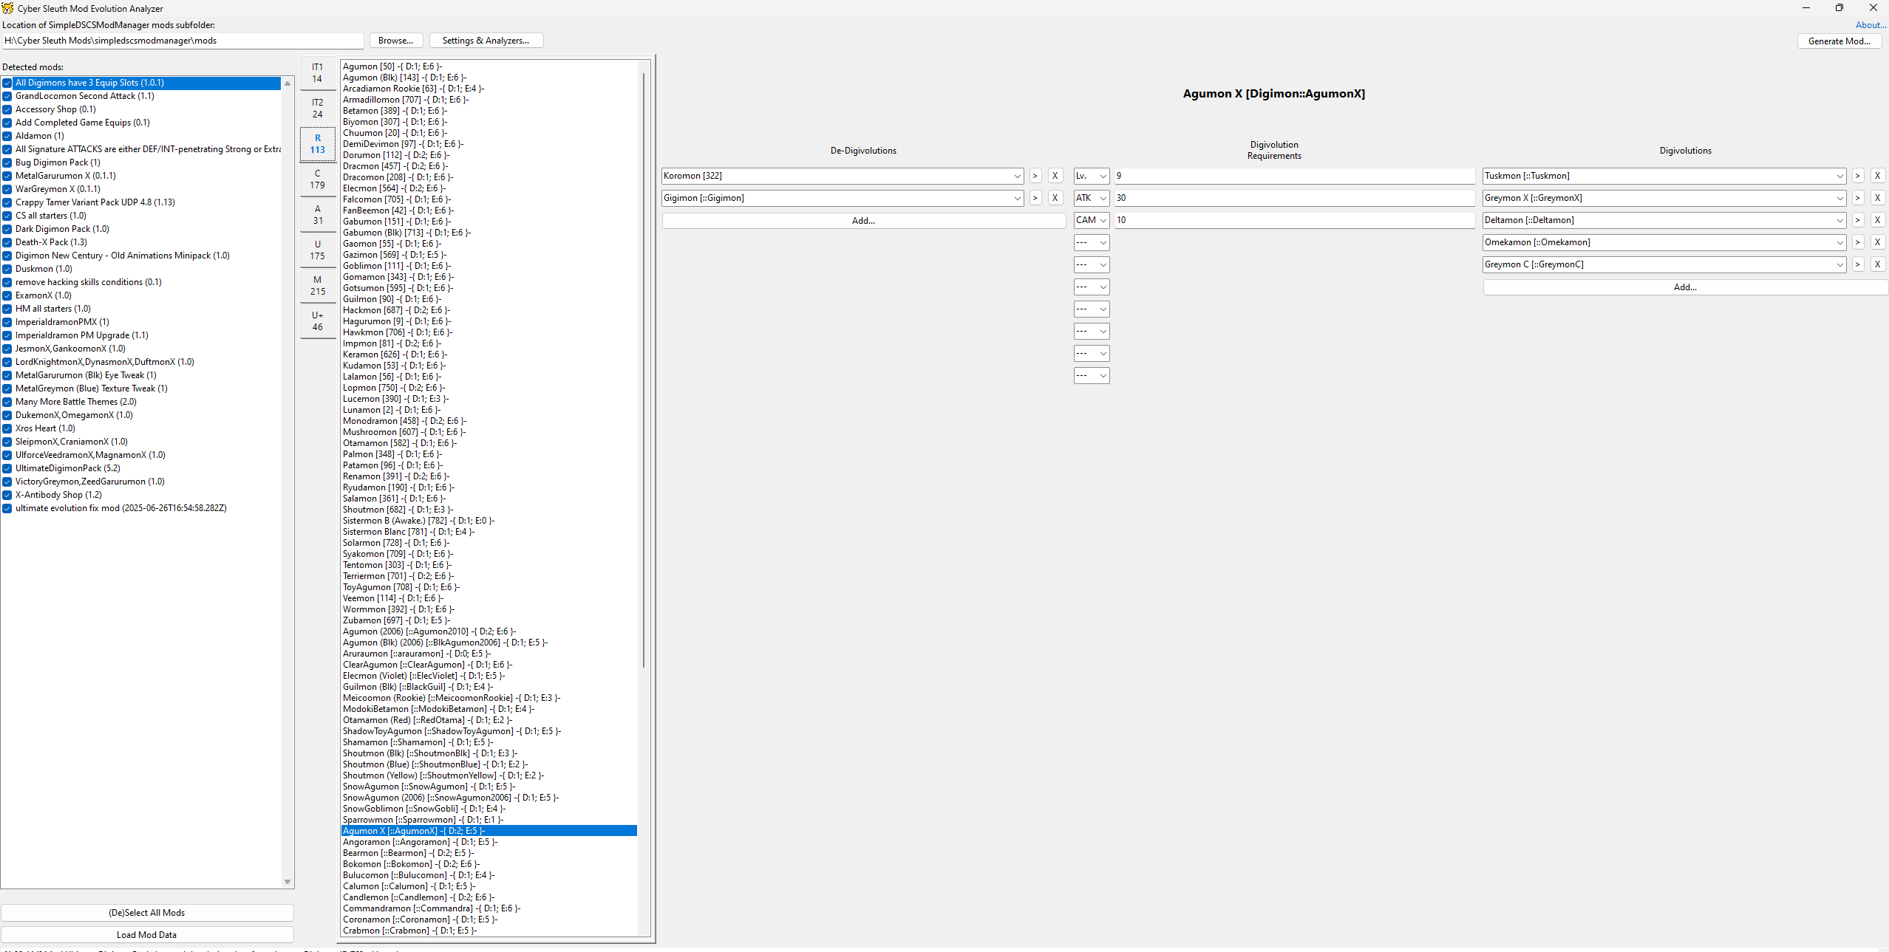Viewport: 1889px width, 952px height.
Task: Toggle Bug Digimon Pack checkbox
Action: 7,162
